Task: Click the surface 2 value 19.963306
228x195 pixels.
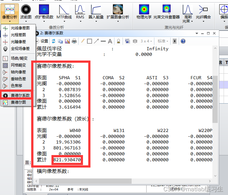Action: [68, 142]
